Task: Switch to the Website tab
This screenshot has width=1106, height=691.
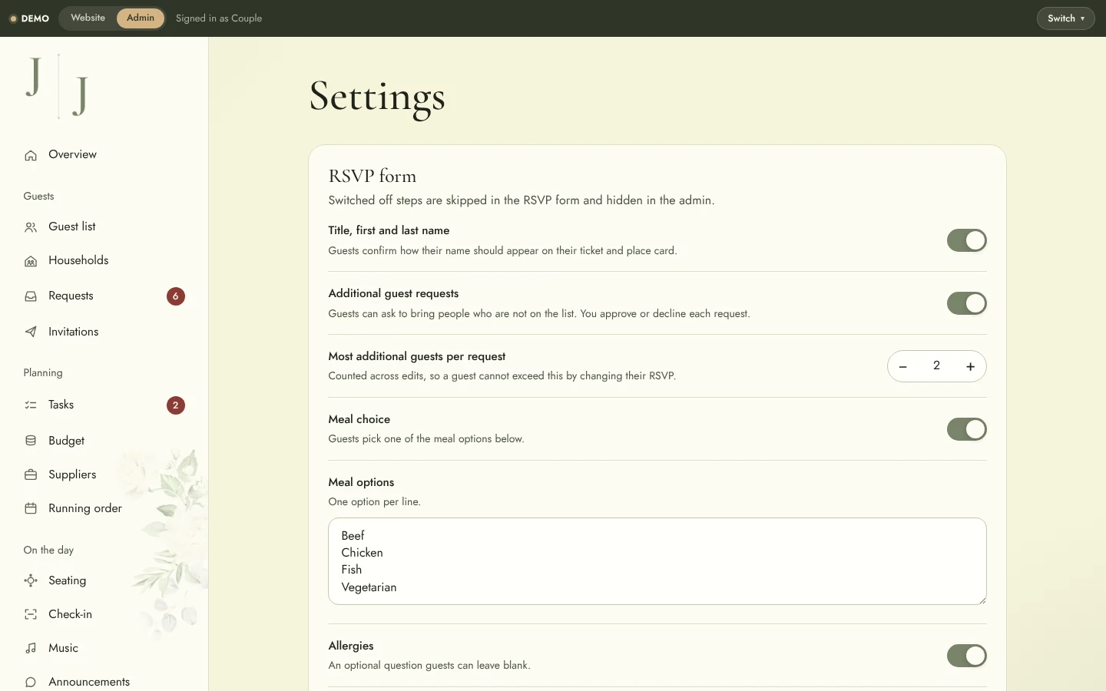Action: 88,18
